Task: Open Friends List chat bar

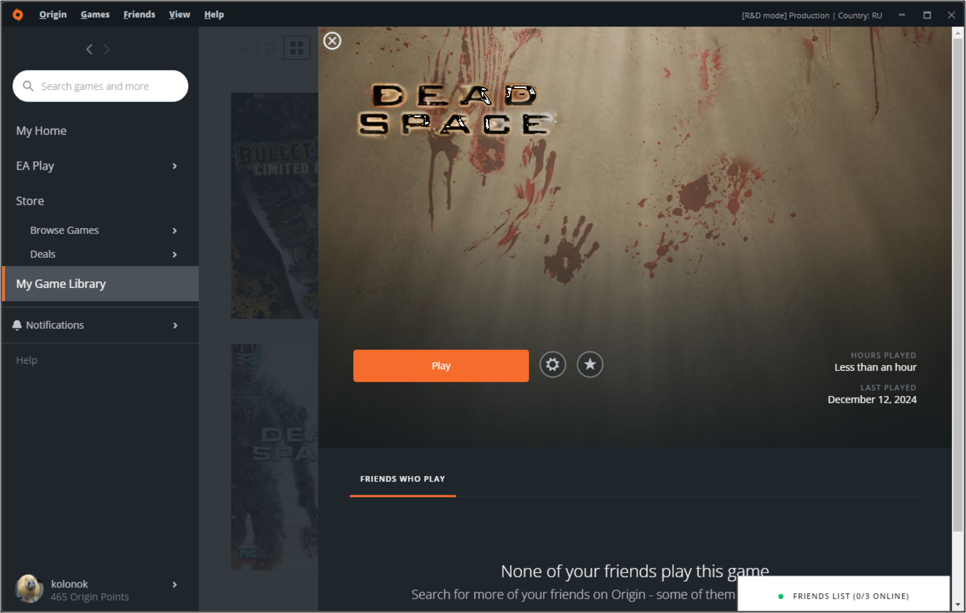Action: pyautogui.click(x=844, y=596)
